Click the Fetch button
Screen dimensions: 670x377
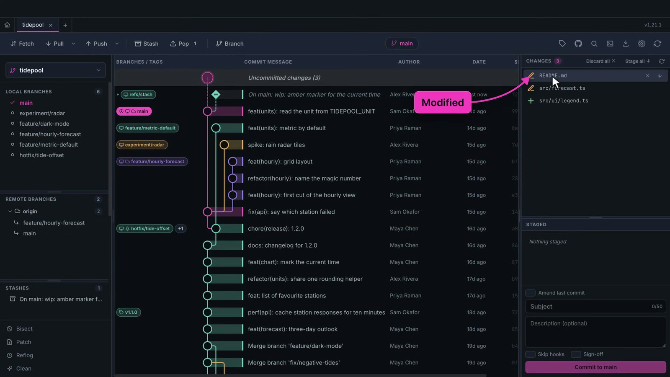[x=22, y=44]
